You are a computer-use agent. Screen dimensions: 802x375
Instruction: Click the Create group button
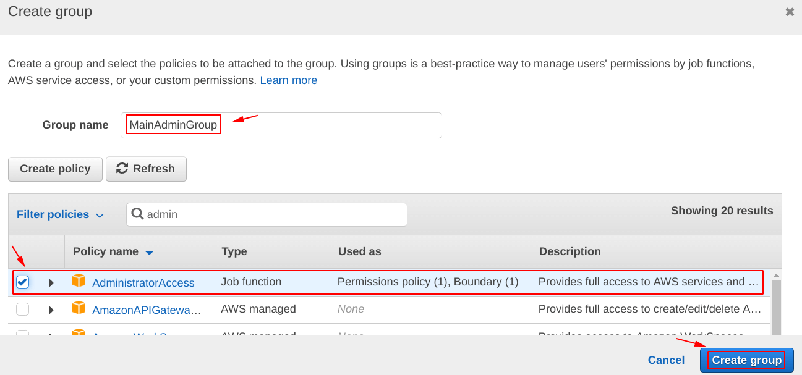[746, 360]
